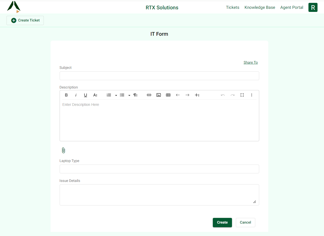Image resolution: width=324 pixels, height=236 pixels.
Task: Insert a link in the description
Action: coord(149,95)
